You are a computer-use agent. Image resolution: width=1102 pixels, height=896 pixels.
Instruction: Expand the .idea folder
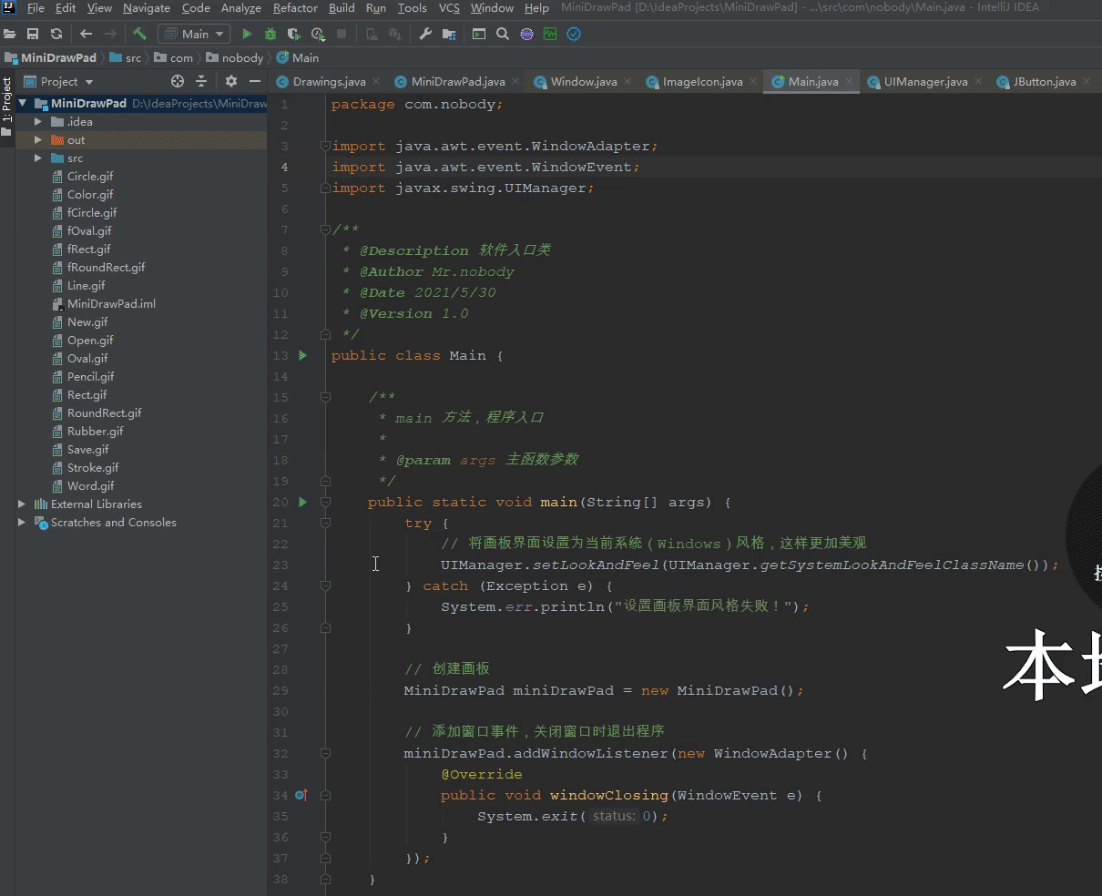(38, 121)
